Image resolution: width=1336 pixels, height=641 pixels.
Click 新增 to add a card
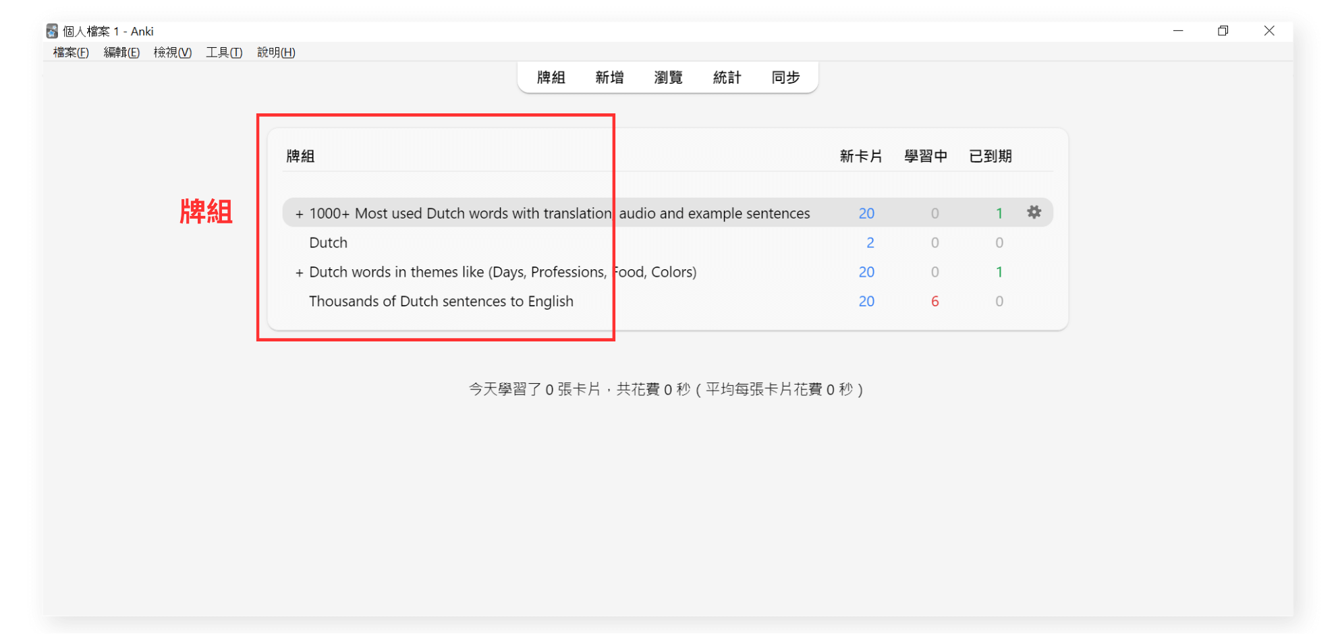[x=609, y=78]
